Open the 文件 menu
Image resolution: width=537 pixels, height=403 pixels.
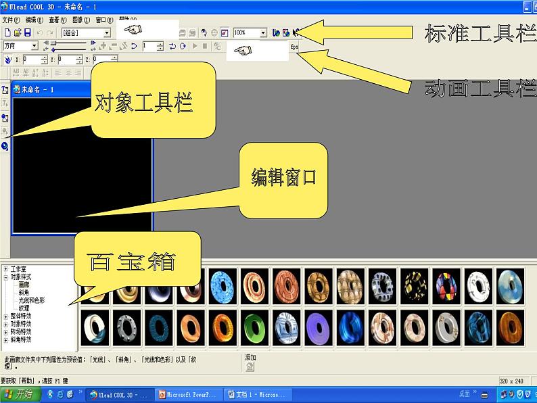(11, 20)
